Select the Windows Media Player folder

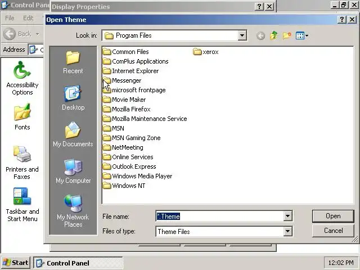click(x=137, y=176)
